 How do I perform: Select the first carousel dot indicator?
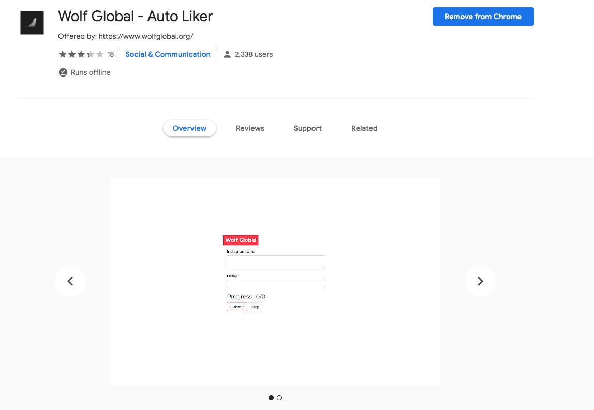click(x=271, y=398)
